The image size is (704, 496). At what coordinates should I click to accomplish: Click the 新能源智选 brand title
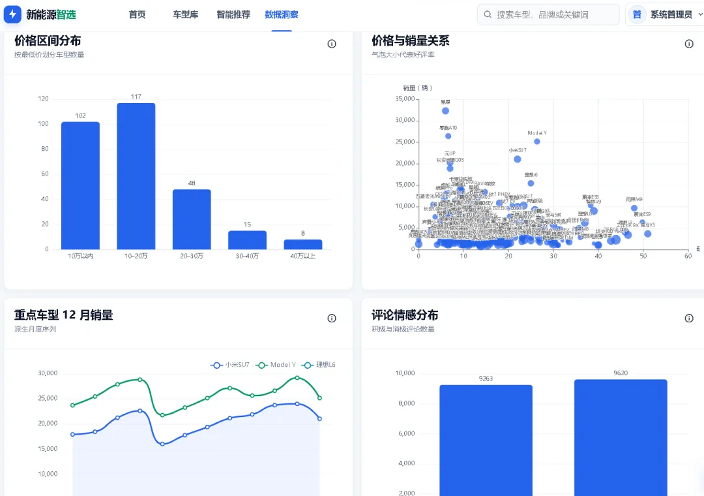(x=51, y=14)
